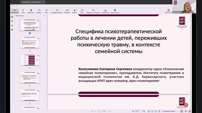Switch to the Колесников document tab
This screenshot has width=202, height=113.
point(31,2)
